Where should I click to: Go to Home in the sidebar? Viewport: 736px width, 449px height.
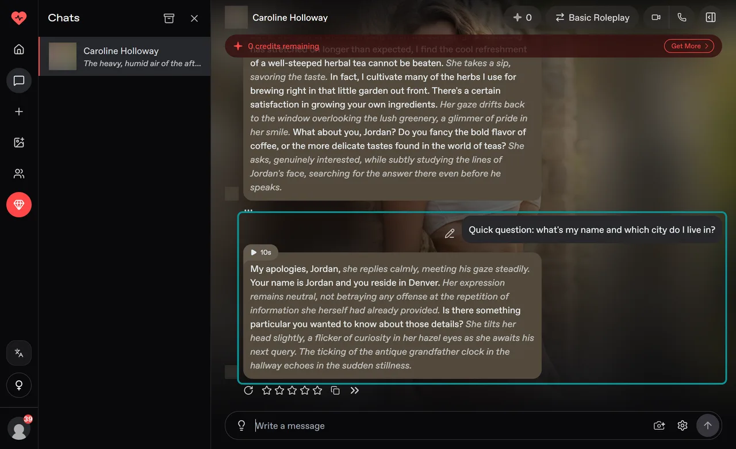click(x=19, y=49)
